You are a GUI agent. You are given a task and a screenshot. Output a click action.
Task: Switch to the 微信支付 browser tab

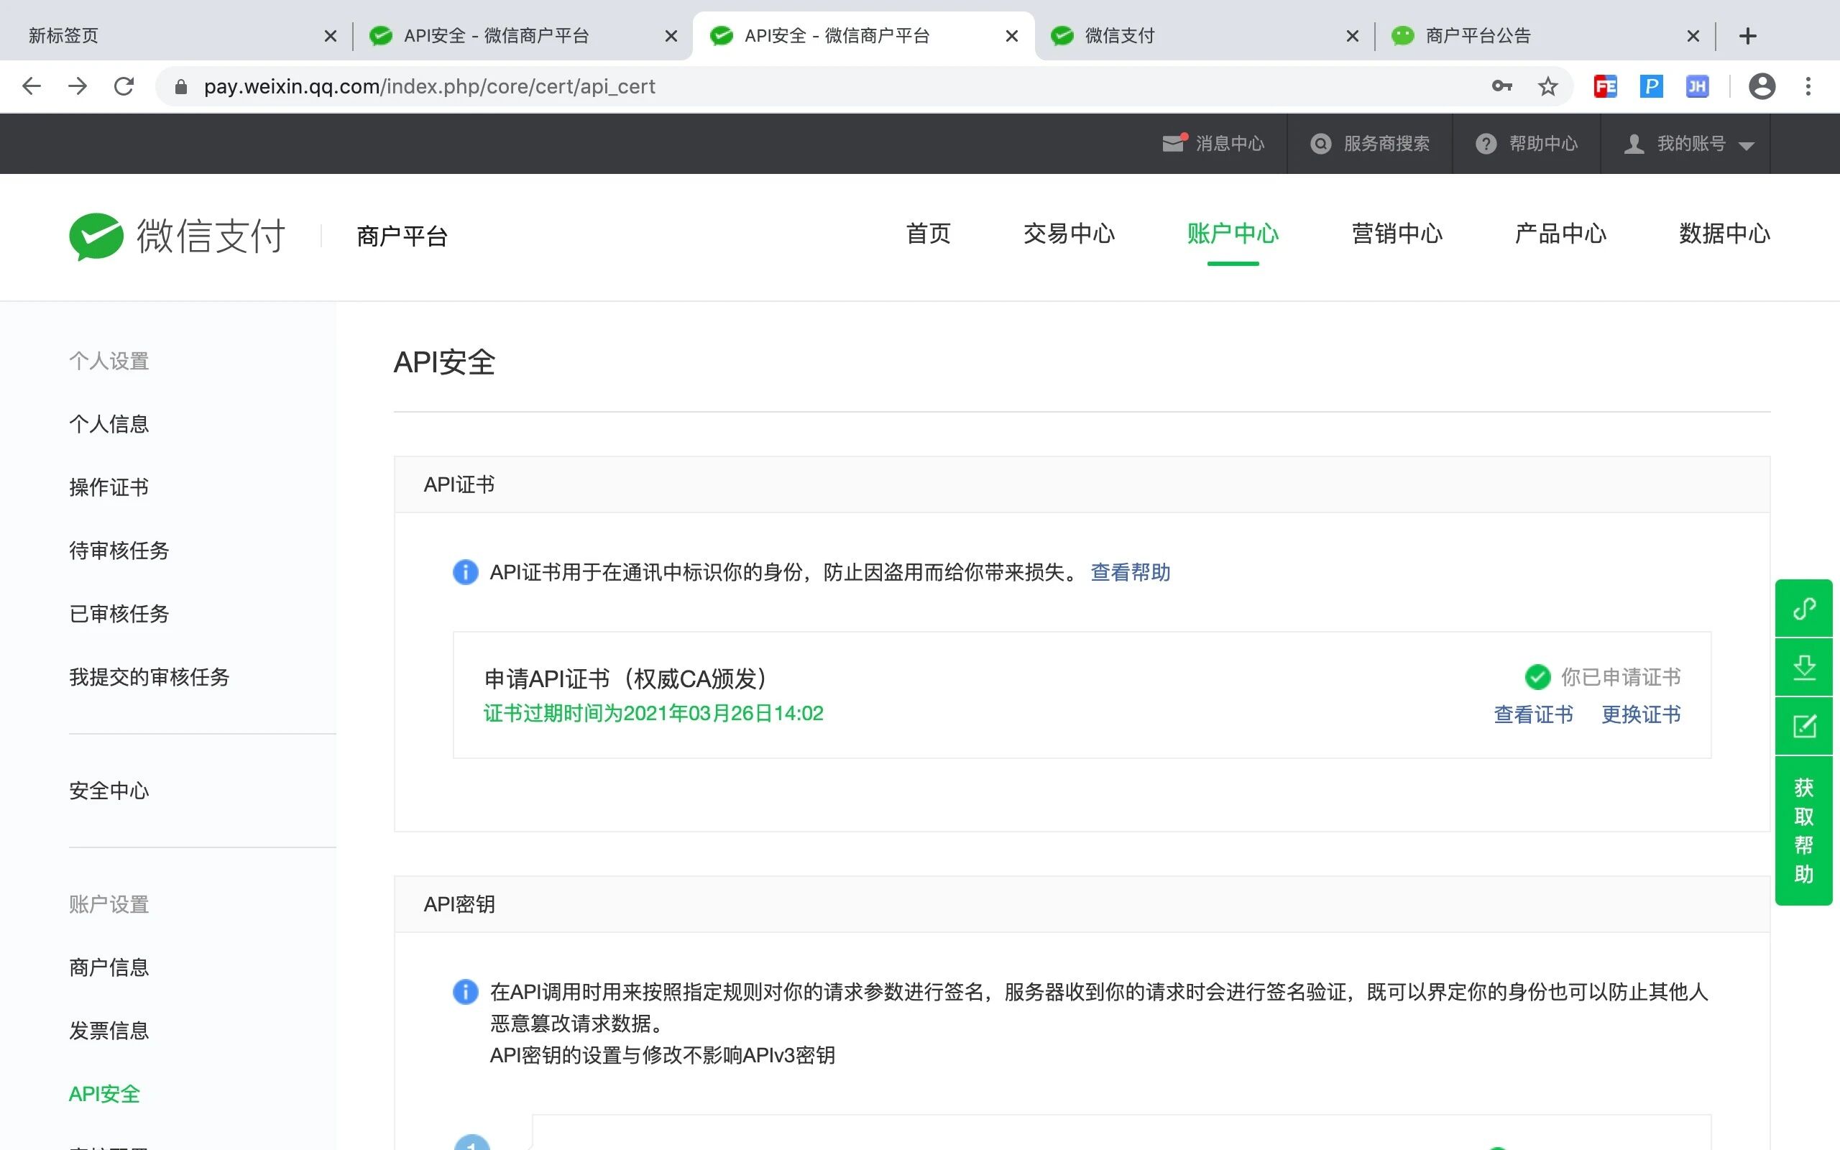1119,36
